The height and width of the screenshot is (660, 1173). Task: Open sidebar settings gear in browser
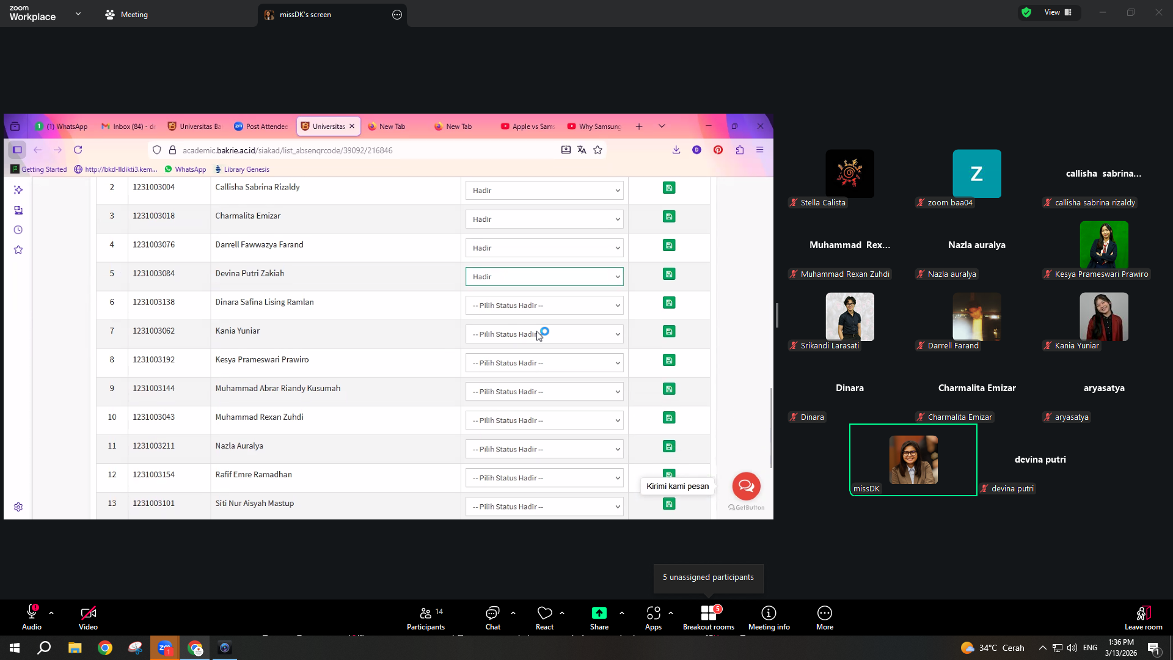tap(18, 507)
